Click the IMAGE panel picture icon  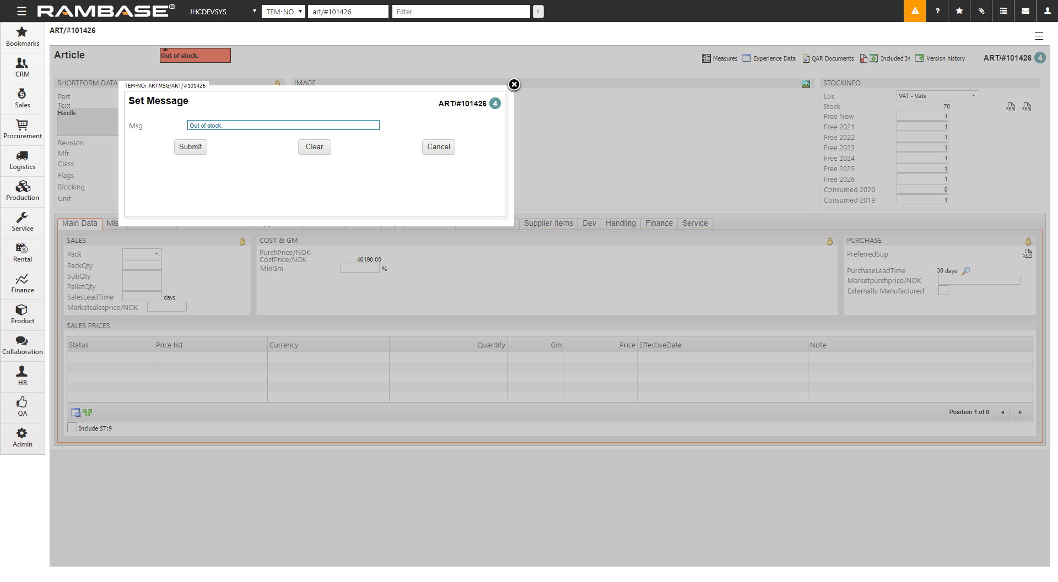(x=806, y=84)
